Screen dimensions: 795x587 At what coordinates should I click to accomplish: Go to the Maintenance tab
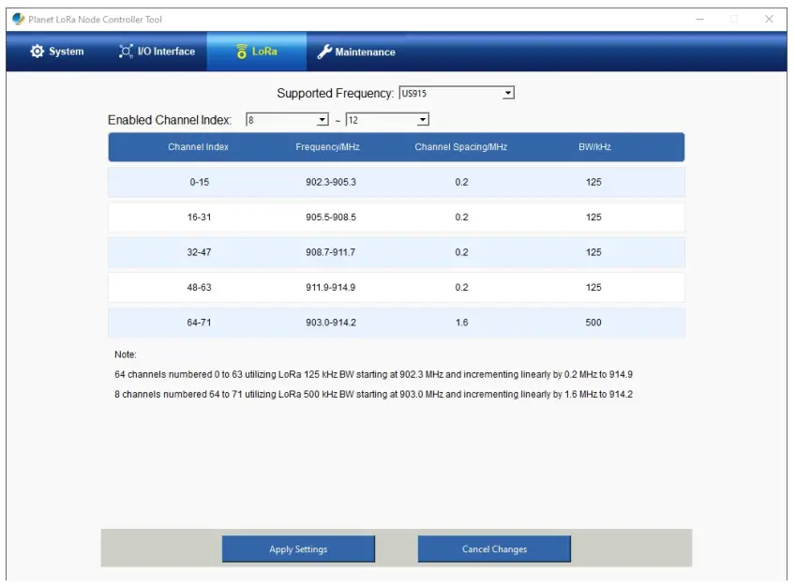point(356,52)
